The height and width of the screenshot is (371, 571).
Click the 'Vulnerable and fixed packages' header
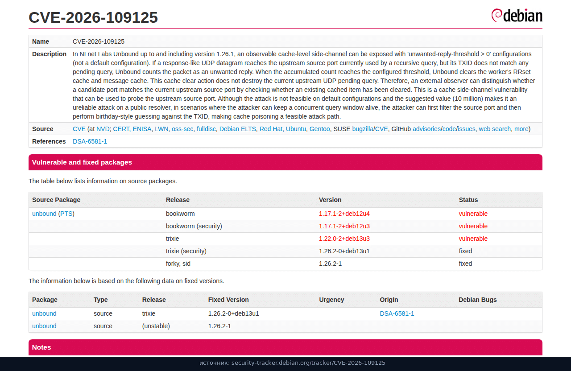coord(285,162)
